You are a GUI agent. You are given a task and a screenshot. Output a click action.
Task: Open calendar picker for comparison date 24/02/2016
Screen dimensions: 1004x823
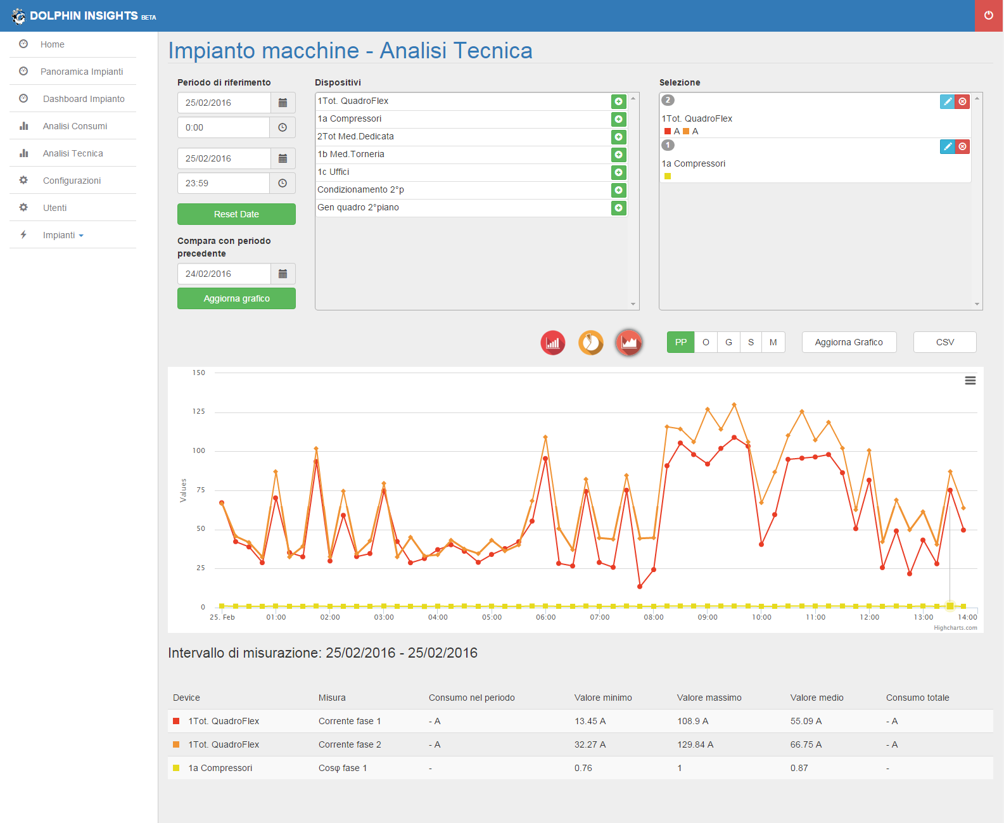[x=283, y=274]
